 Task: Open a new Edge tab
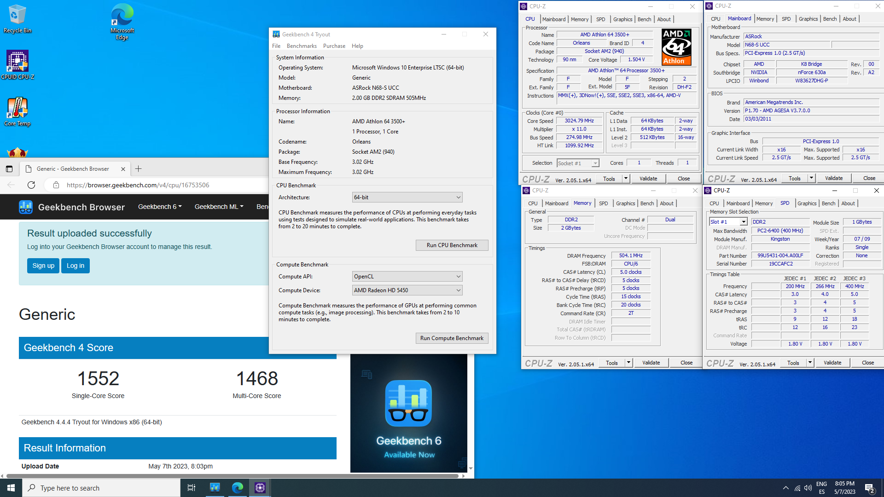point(139,169)
